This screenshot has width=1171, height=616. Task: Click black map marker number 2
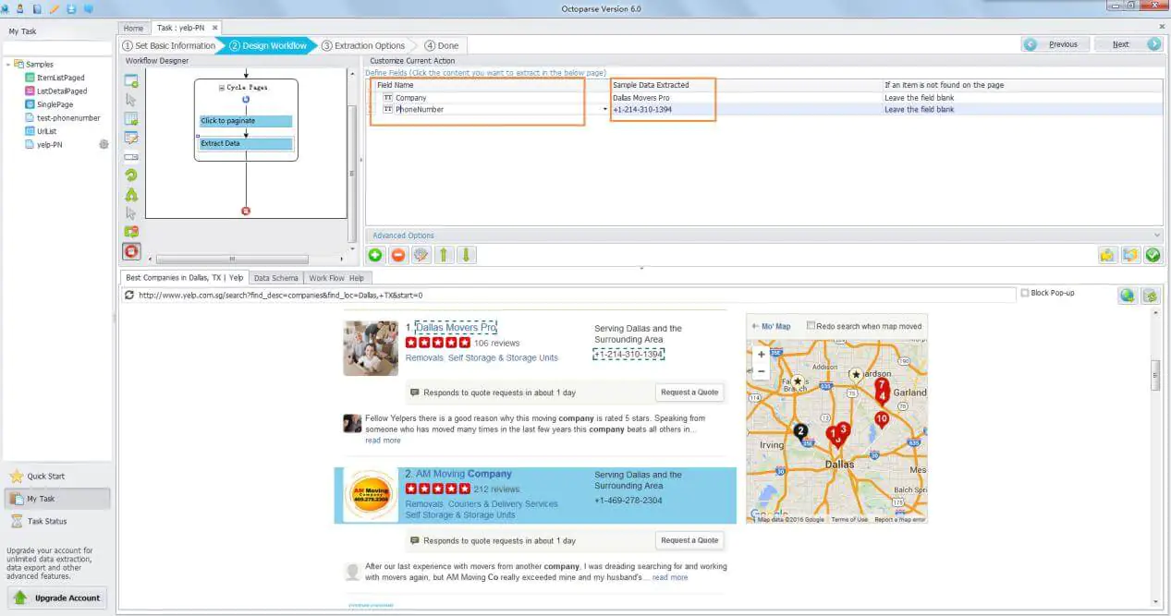point(800,431)
